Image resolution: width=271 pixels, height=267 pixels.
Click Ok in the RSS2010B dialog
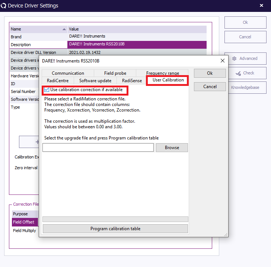pos(210,73)
